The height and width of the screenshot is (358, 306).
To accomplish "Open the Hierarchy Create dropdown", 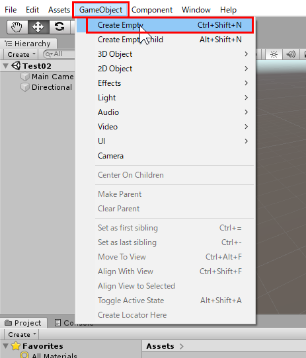I will [x=21, y=55].
